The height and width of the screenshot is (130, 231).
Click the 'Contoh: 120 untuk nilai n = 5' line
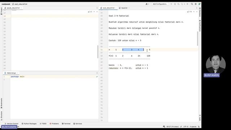click(x=125, y=40)
